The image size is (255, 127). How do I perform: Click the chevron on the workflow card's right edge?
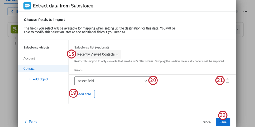(x=237, y=30)
